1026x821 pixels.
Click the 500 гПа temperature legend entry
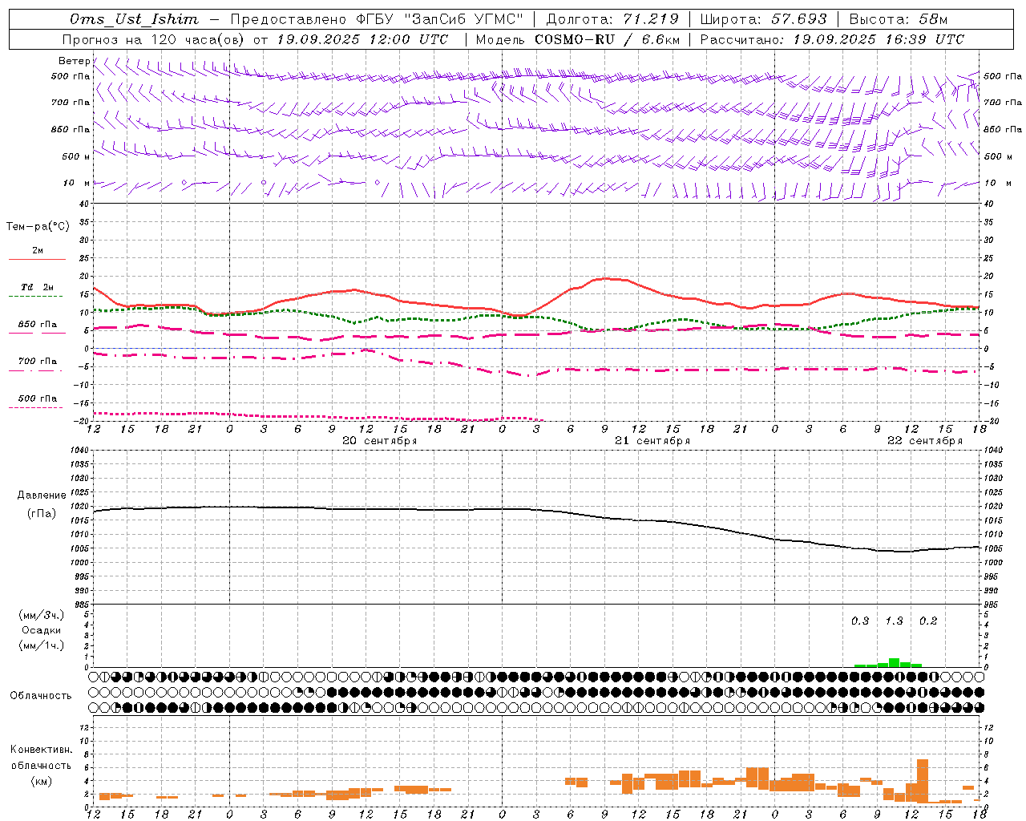(x=37, y=399)
